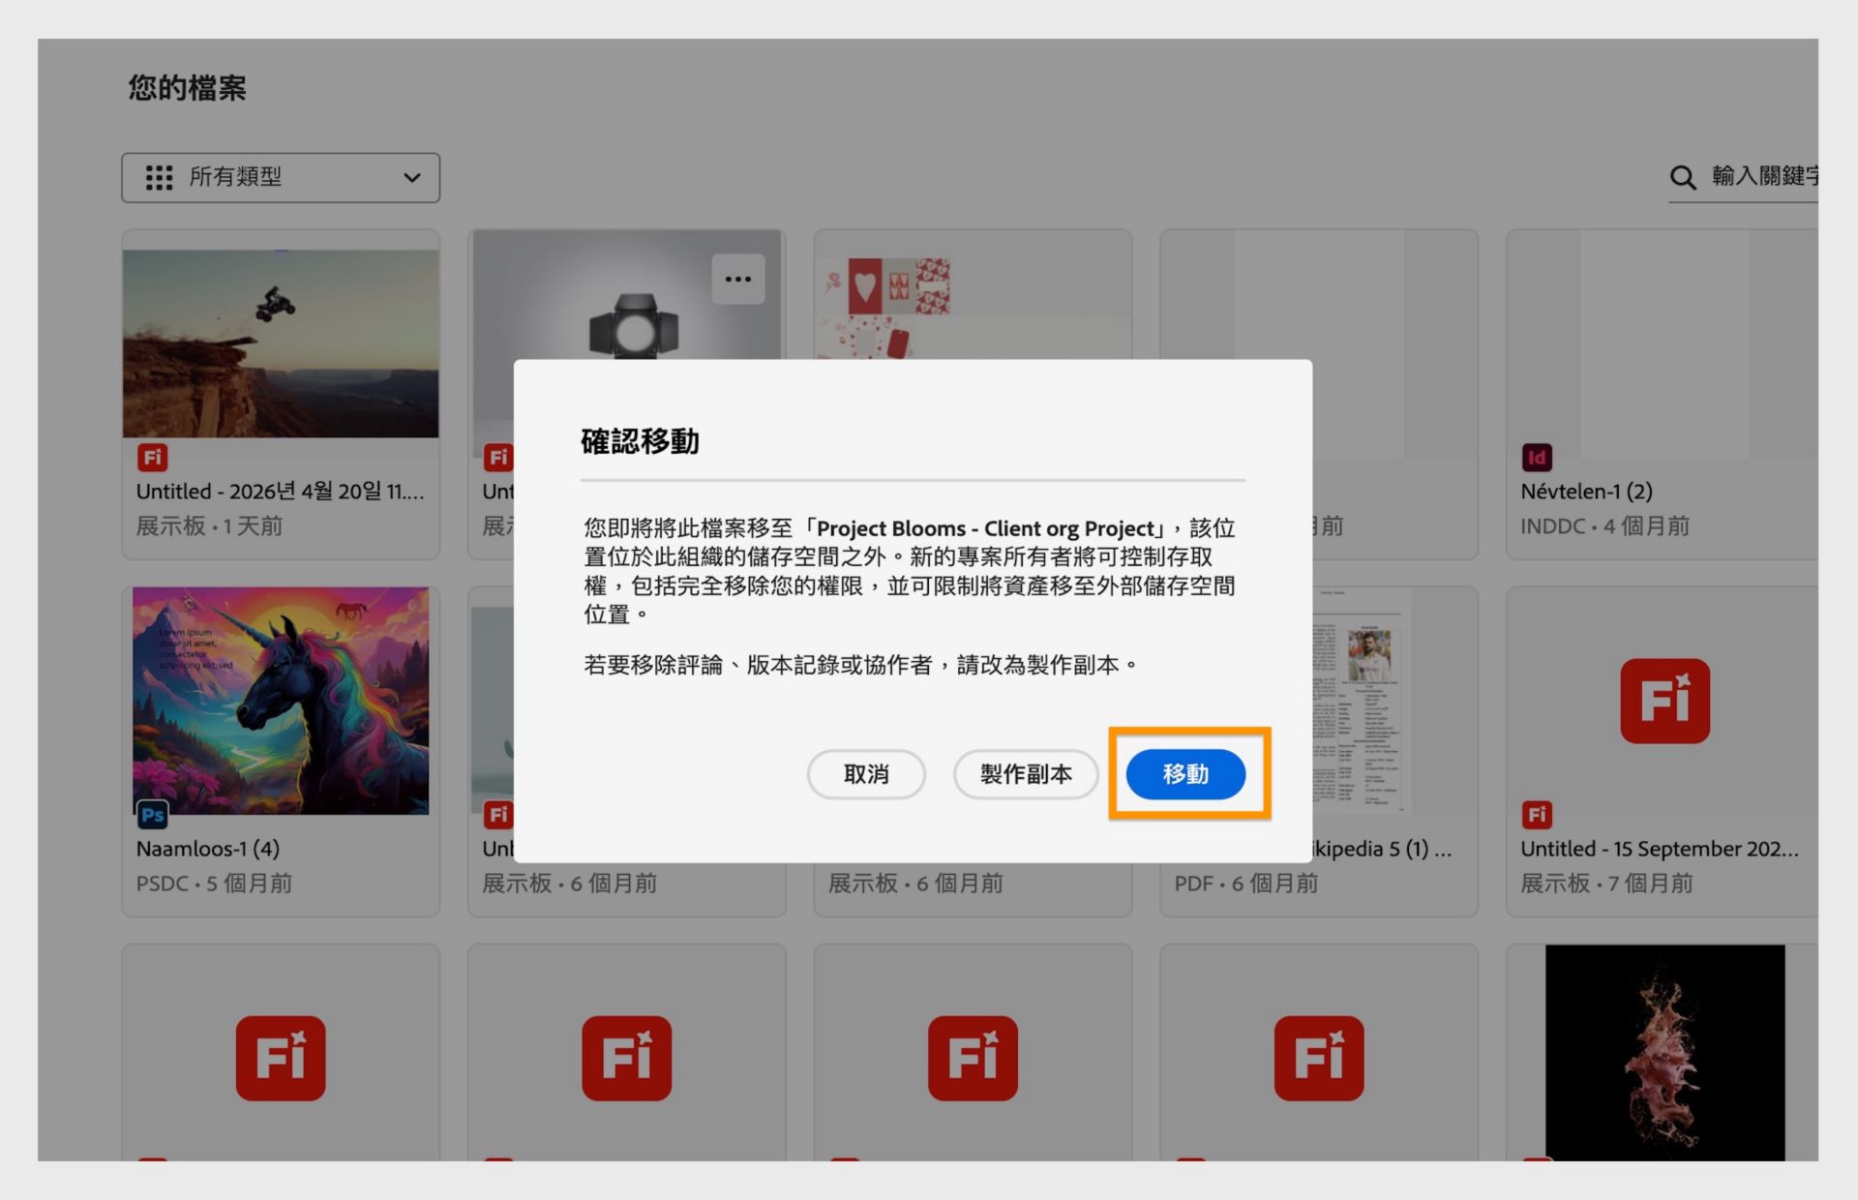Click the 確認移動 dialog title
Screen dimensions: 1858x1200
(x=640, y=441)
